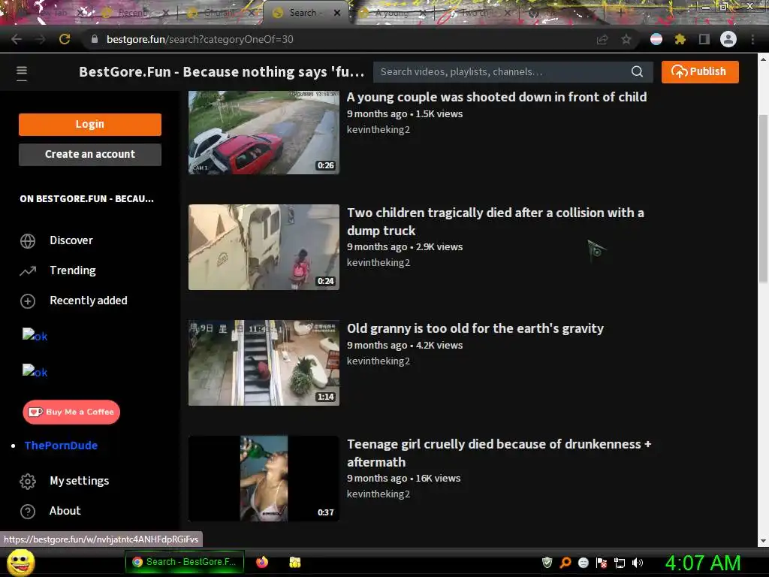Open the Extensions puzzle icon

(680, 39)
